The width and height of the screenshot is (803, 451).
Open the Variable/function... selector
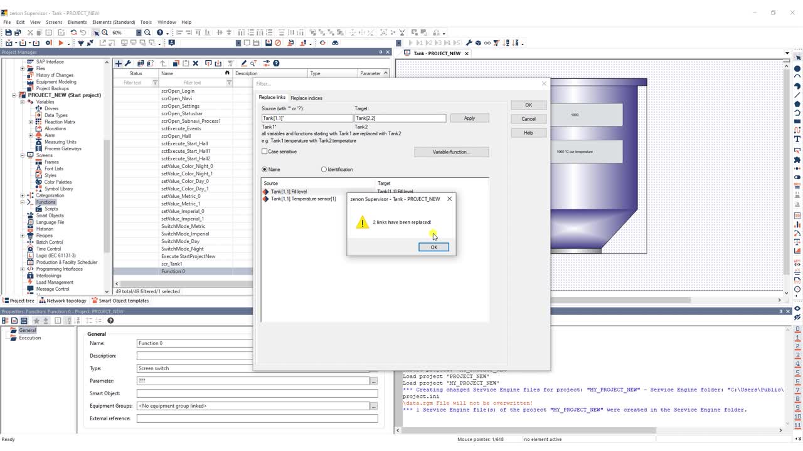tap(451, 152)
